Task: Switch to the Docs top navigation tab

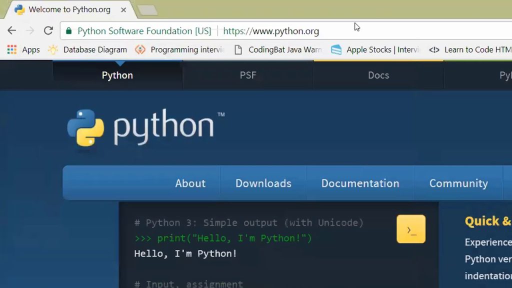Action: [379, 75]
